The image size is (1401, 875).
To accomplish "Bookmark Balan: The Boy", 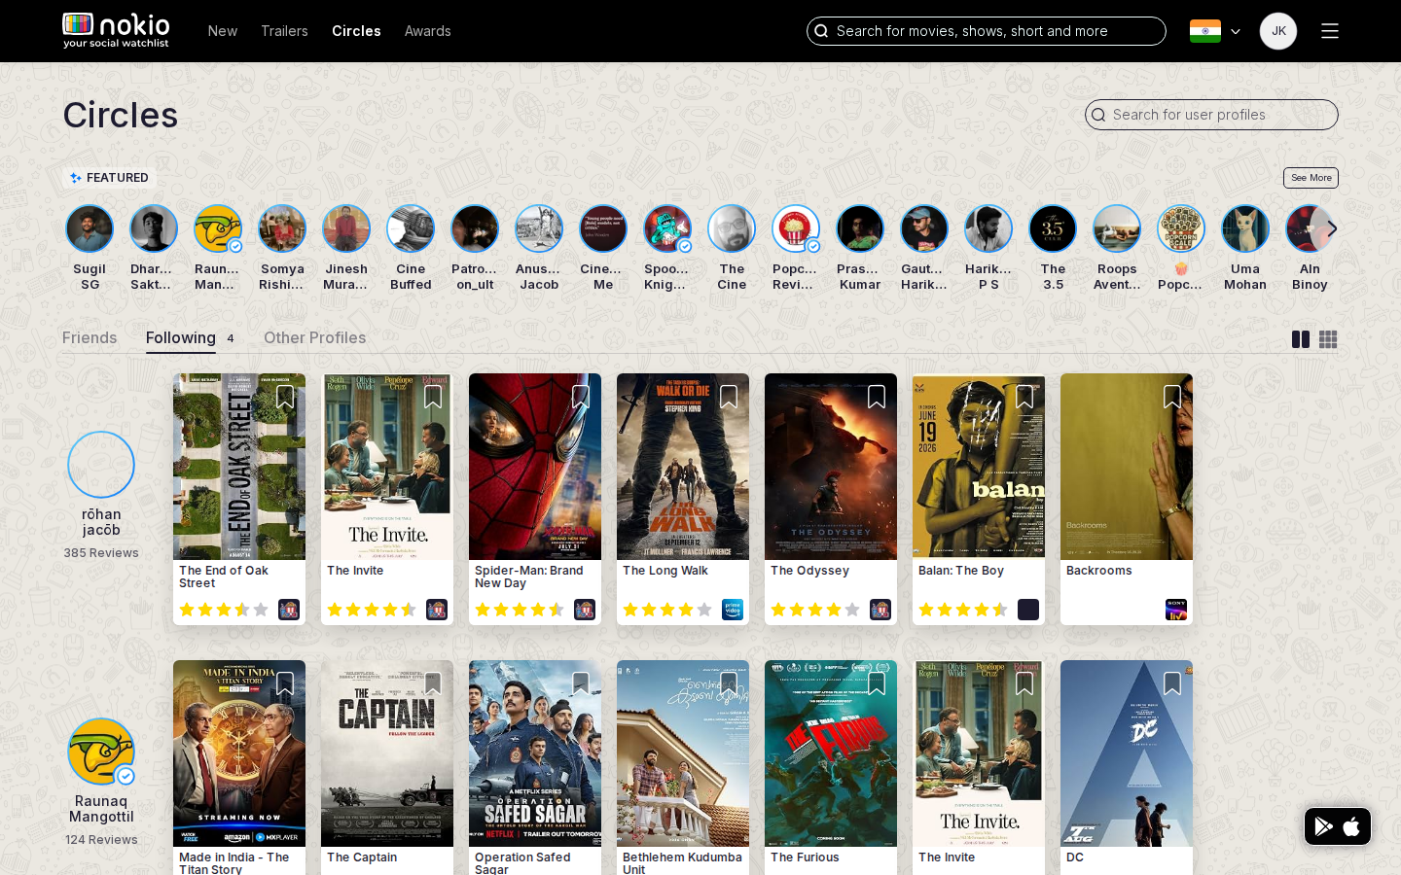I will [x=1024, y=397].
